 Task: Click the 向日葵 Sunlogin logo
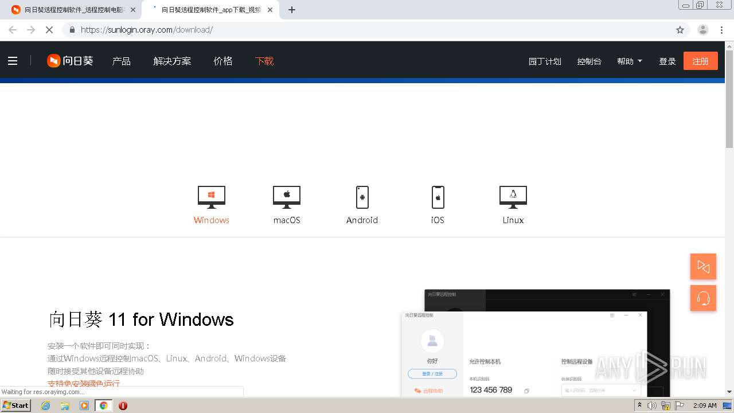[70, 61]
